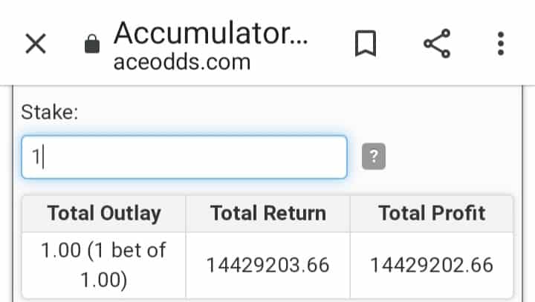Bookmark this aceodds page
The width and height of the screenshot is (535, 302).
[x=366, y=43]
